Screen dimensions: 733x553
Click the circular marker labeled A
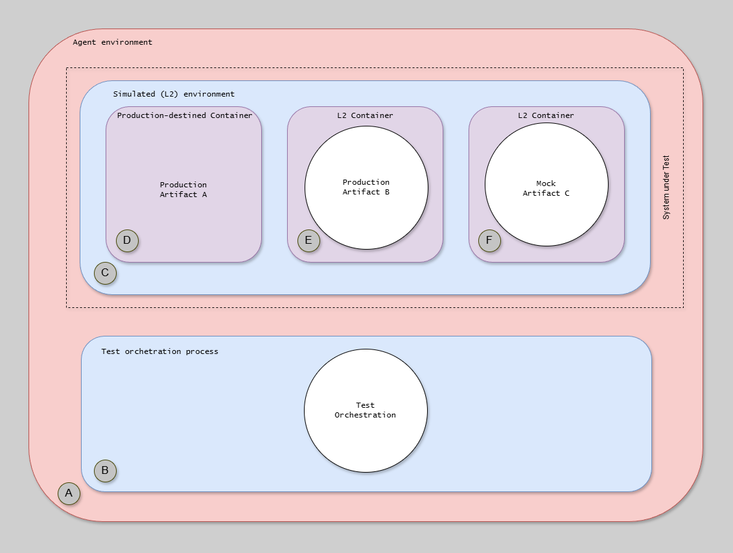pos(69,493)
